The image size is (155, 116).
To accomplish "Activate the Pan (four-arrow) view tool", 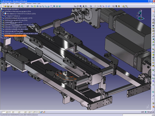I will click(38, 6).
